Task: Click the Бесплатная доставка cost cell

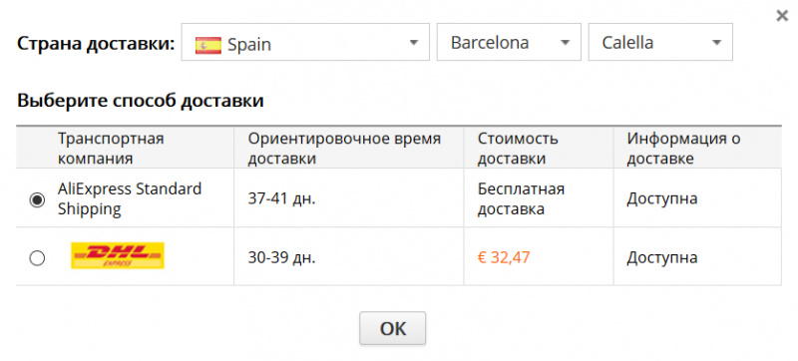Action: coord(521,198)
